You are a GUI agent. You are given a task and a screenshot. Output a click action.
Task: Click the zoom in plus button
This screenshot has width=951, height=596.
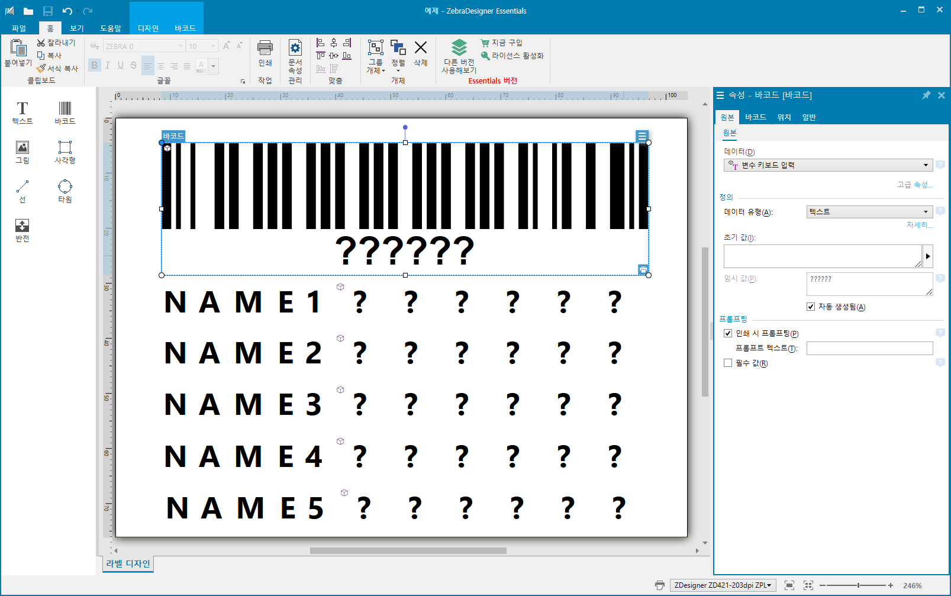coord(891,585)
